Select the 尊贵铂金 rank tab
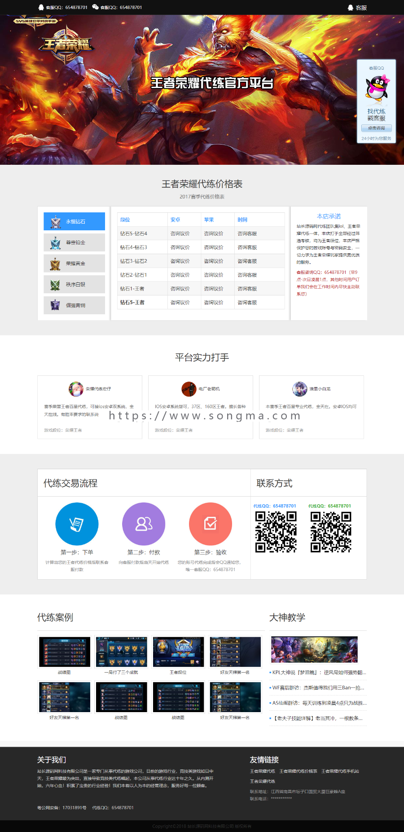Viewport: 404px width, 832px height. pos(75,242)
